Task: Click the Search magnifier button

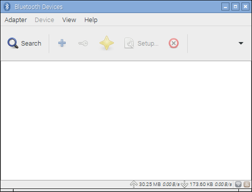Action: 24,43
